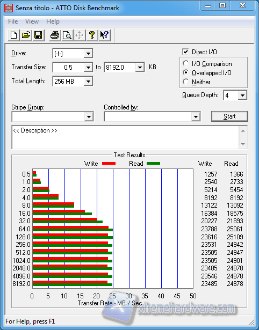Screen dimensions: 259x330
Task: Open the Total Length 256 MB dropdown
Action: coord(88,81)
